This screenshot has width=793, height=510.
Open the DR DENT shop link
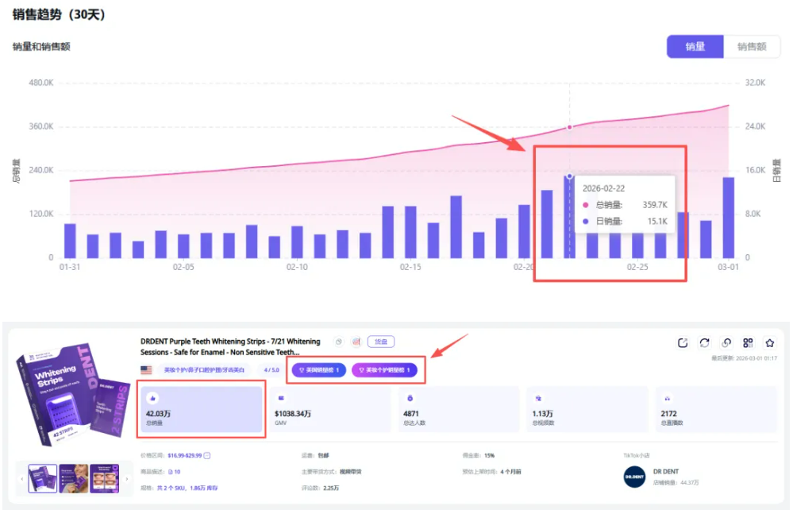pyautogui.click(x=666, y=471)
